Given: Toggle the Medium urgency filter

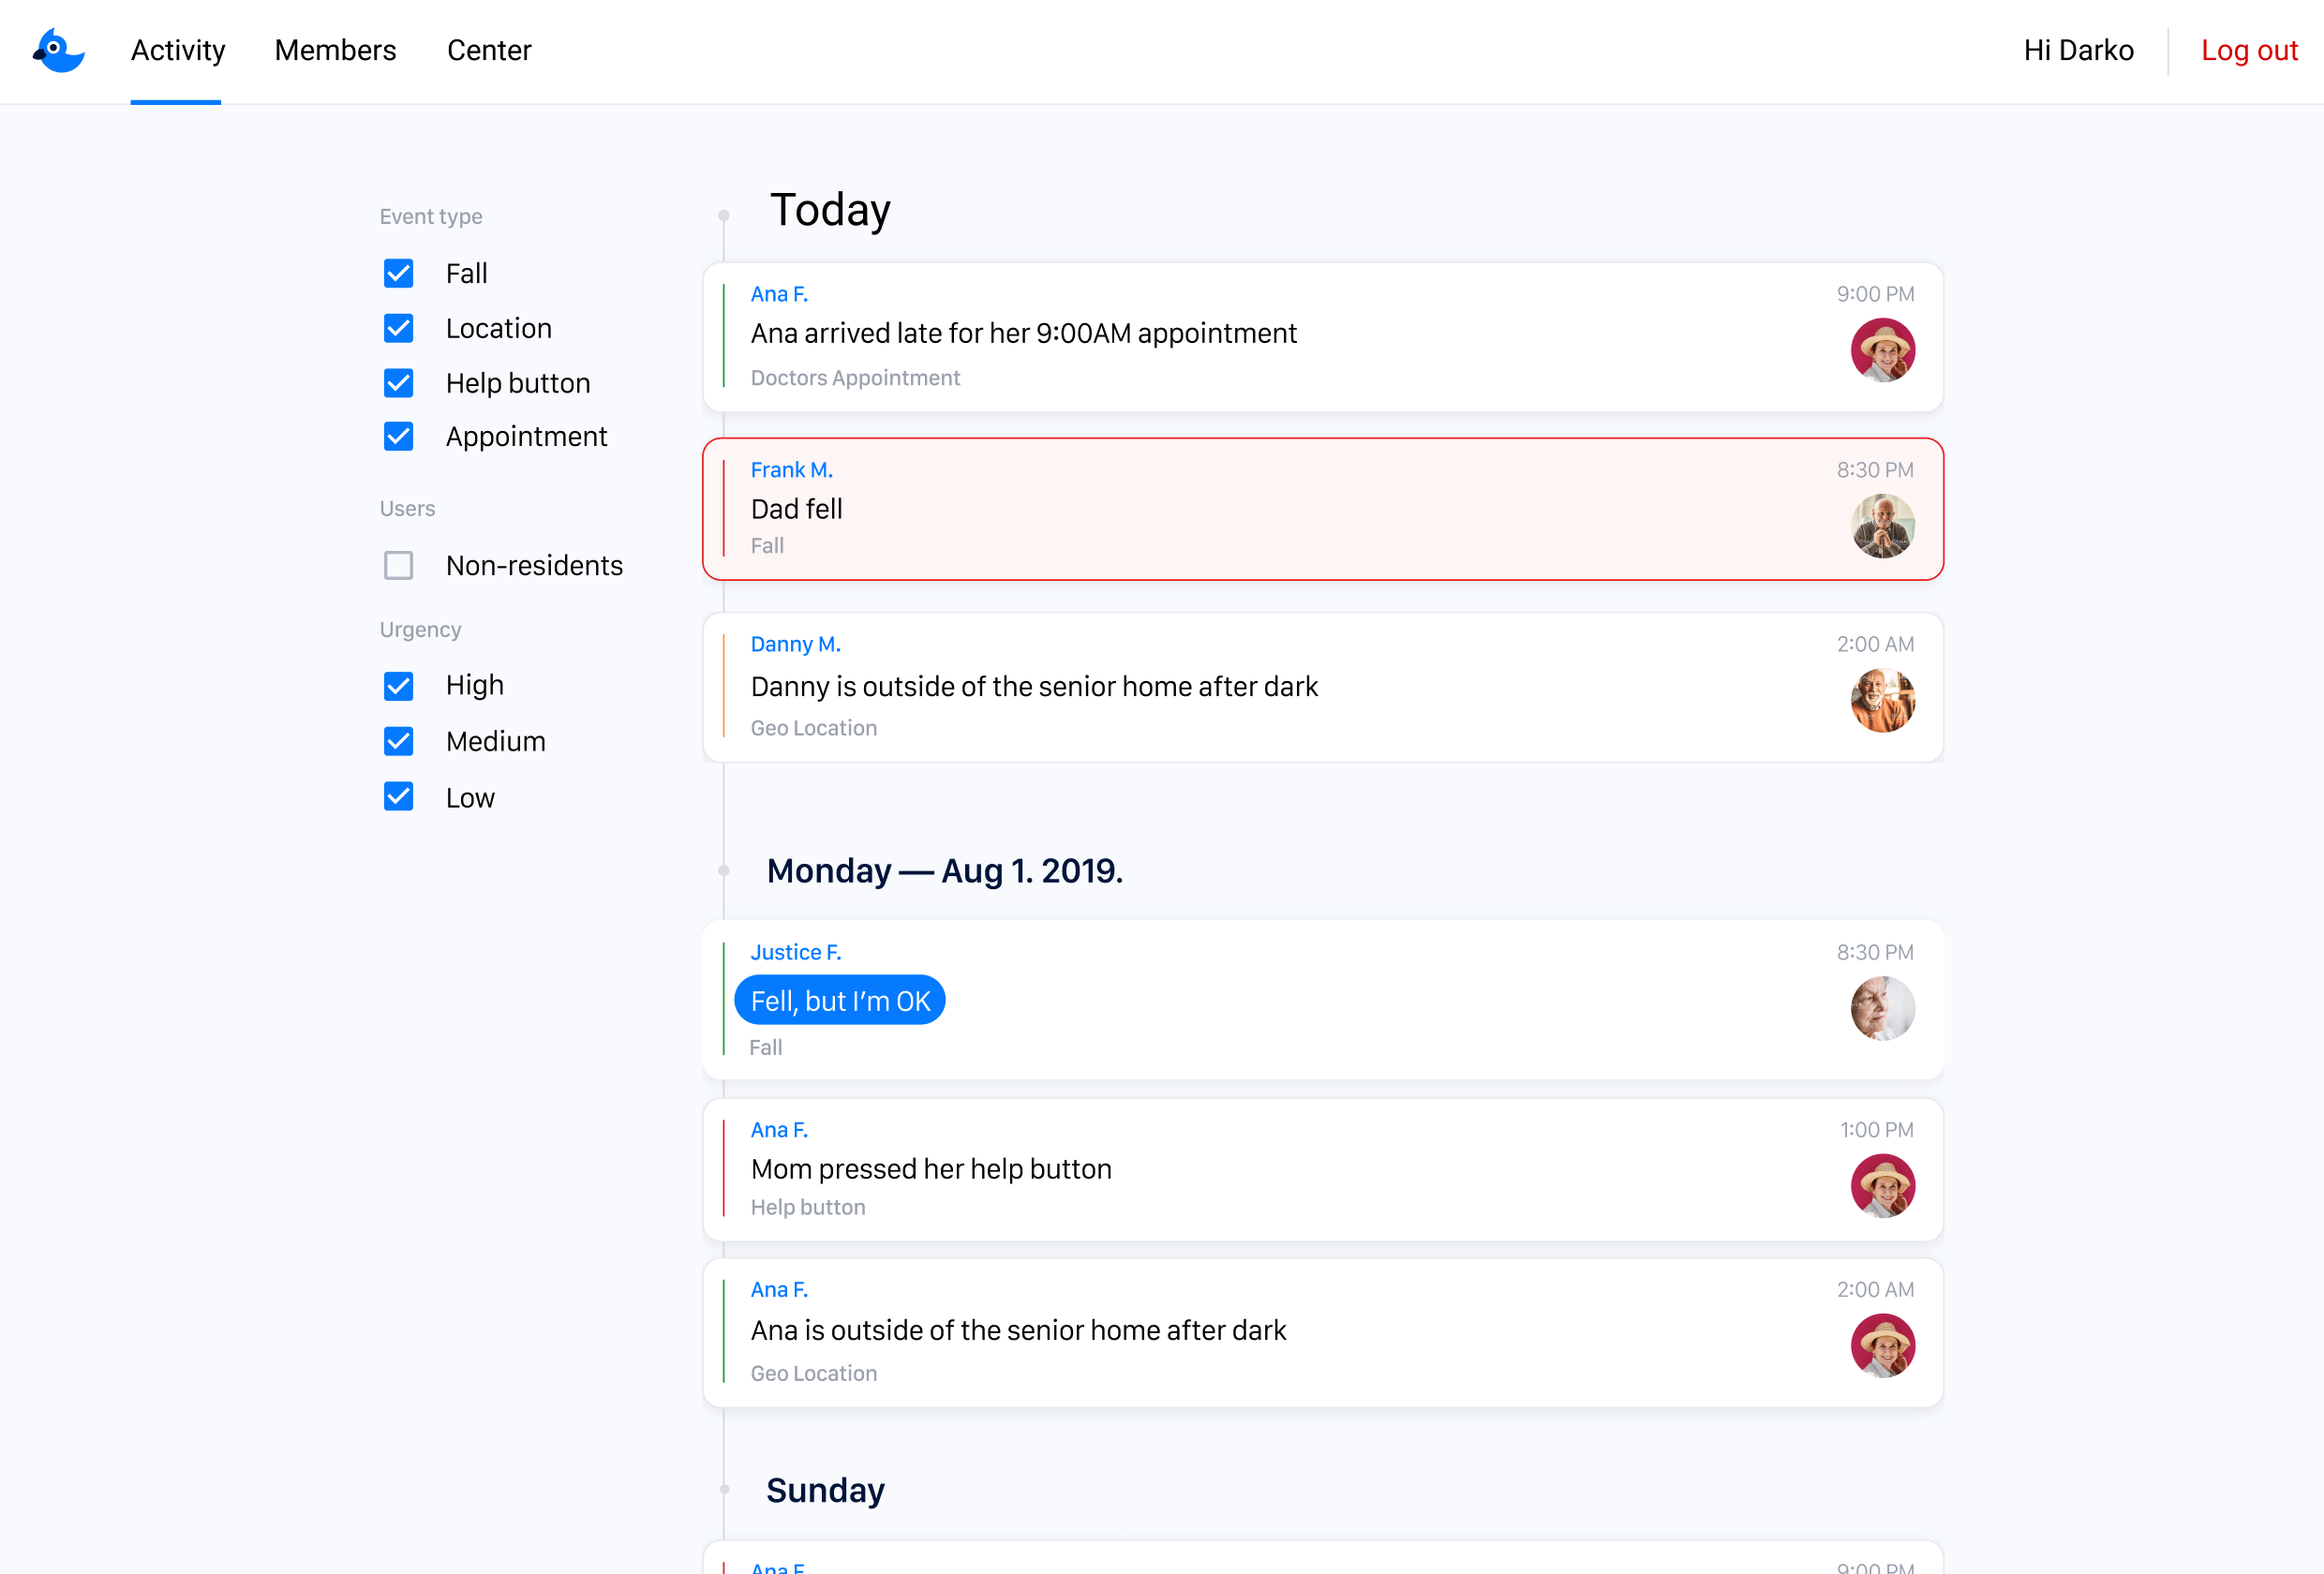Looking at the screenshot, I should 398,741.
